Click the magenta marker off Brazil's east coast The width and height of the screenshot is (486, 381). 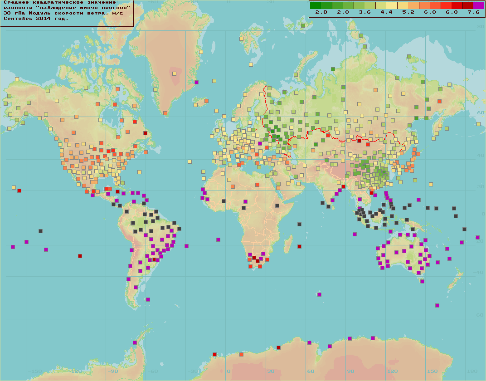coord(187,246)
